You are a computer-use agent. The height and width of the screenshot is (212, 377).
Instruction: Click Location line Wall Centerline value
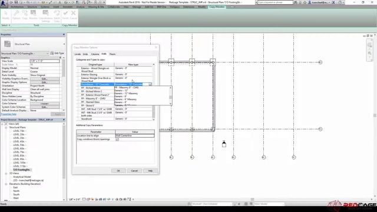135,136
